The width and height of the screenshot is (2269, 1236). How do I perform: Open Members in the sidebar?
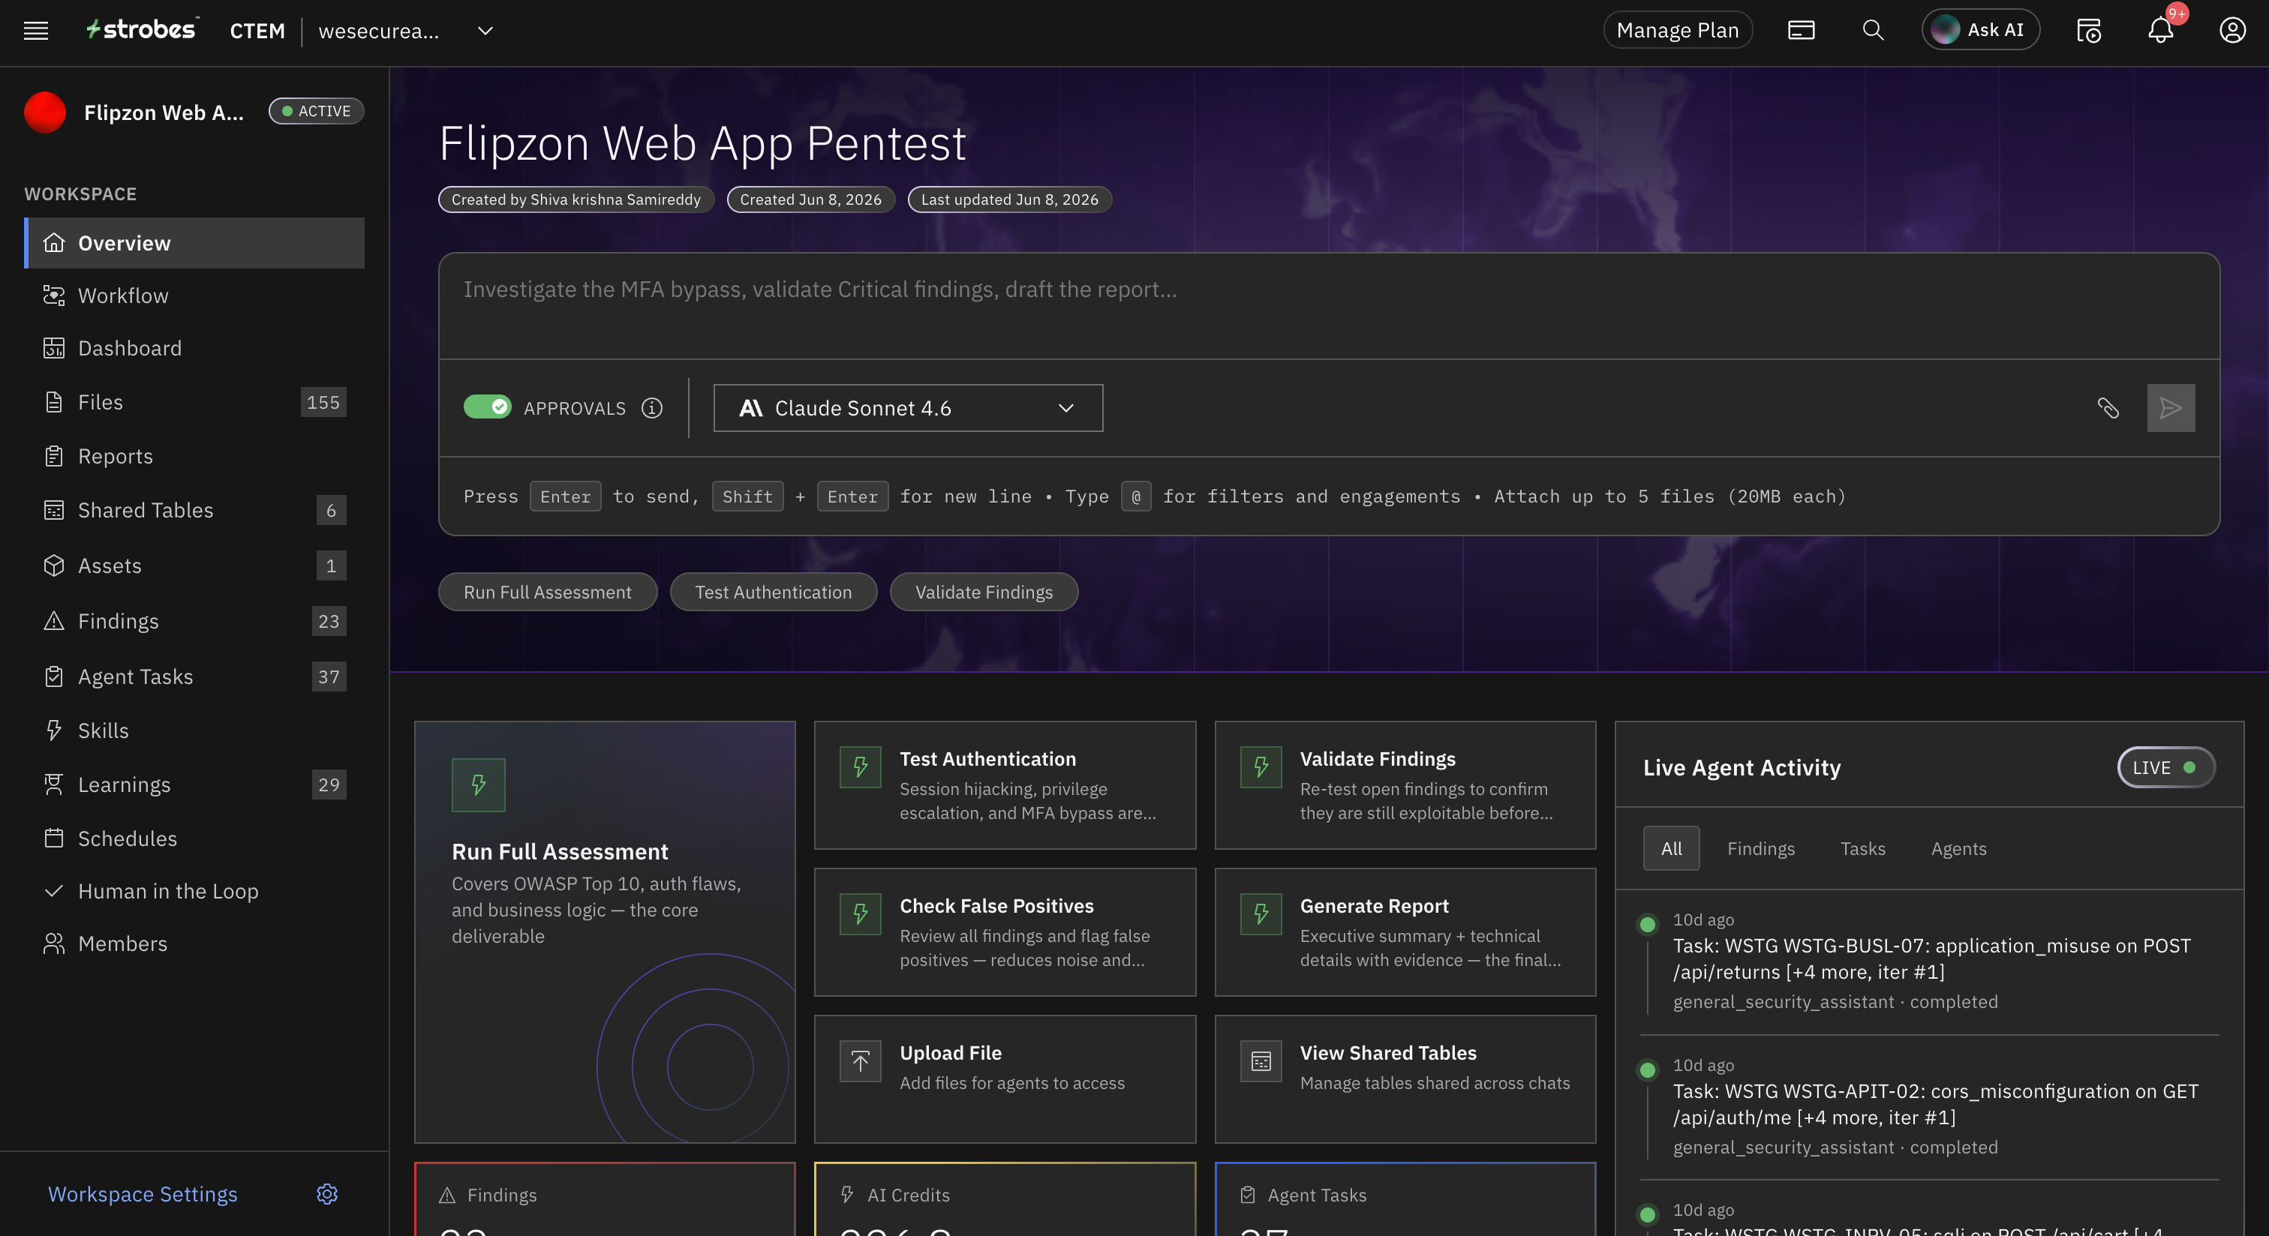194,943
